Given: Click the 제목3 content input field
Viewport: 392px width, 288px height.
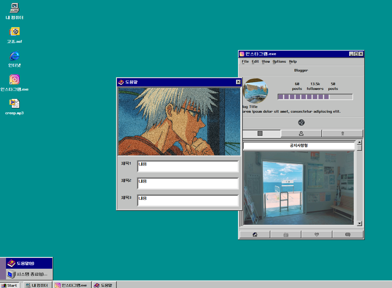Looking at the screenshot, I should point(188,201).
